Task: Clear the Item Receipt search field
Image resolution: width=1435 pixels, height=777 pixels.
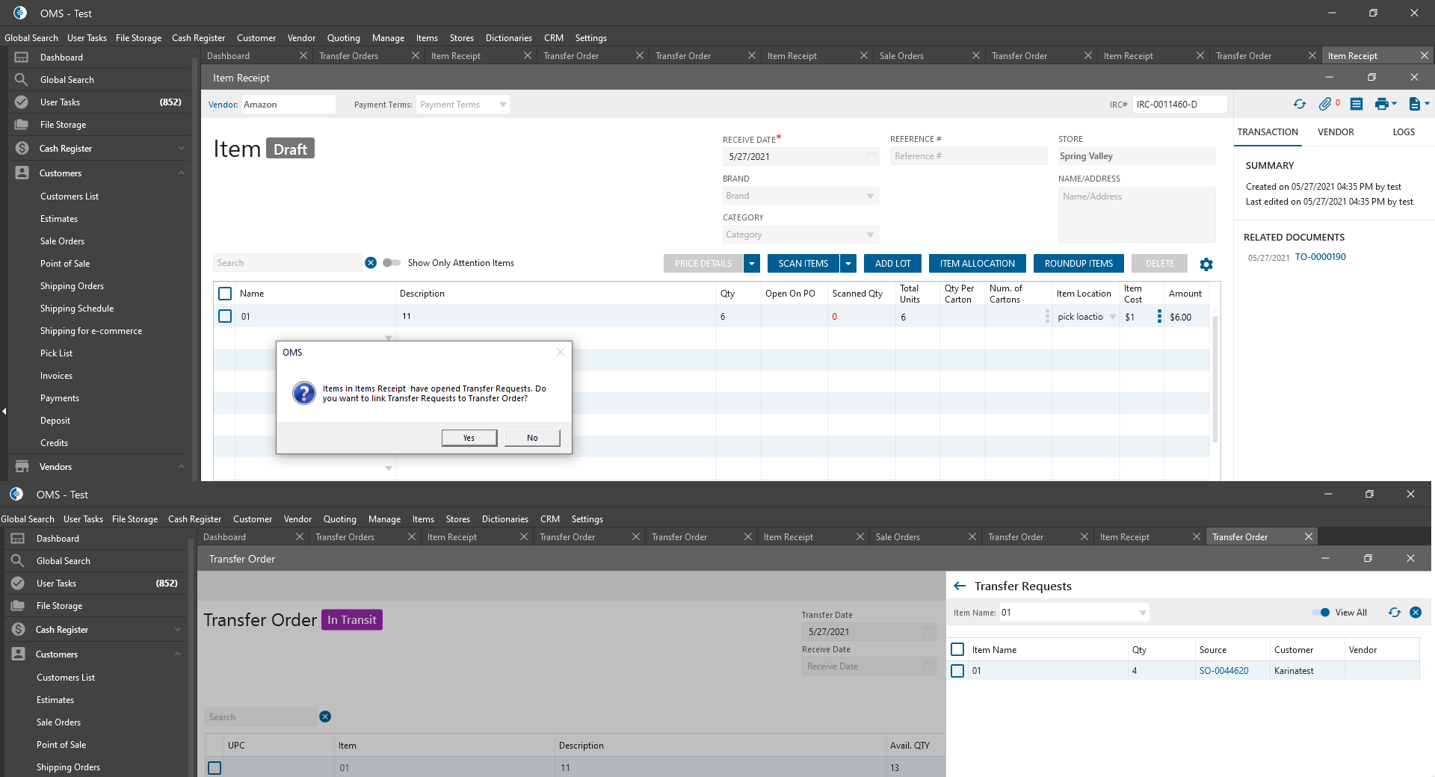Action: point(371,263)
